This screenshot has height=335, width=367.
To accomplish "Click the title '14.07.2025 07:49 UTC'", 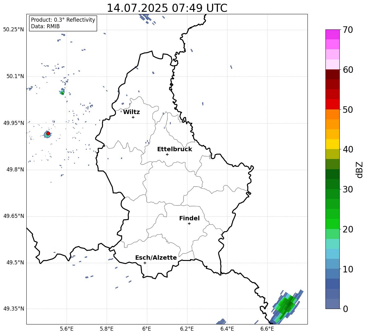I will (167, 8).
